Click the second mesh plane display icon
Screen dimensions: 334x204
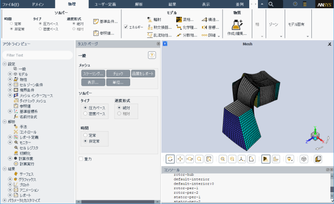276,159
